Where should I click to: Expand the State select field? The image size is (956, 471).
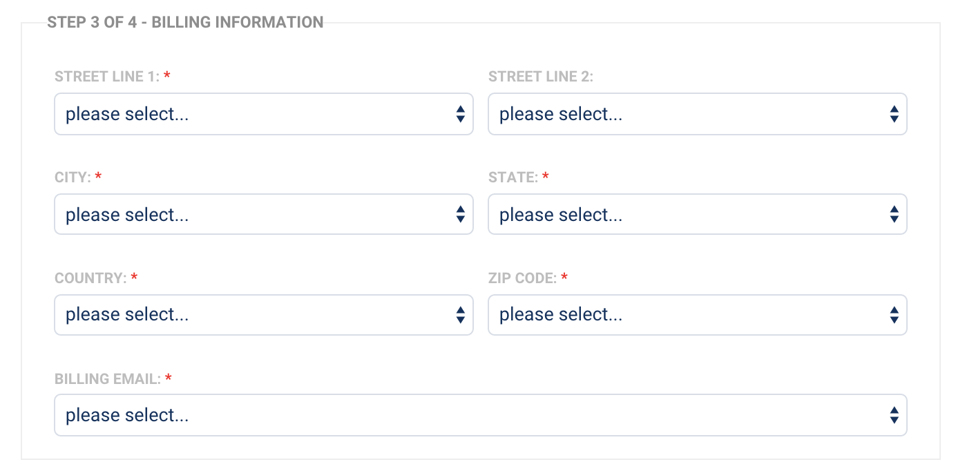tap(697, 215)
